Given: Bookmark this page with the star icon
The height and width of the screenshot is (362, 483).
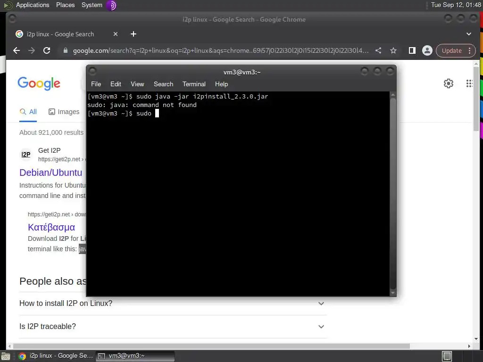Looking at the screenshot, I should coord(393,50).
